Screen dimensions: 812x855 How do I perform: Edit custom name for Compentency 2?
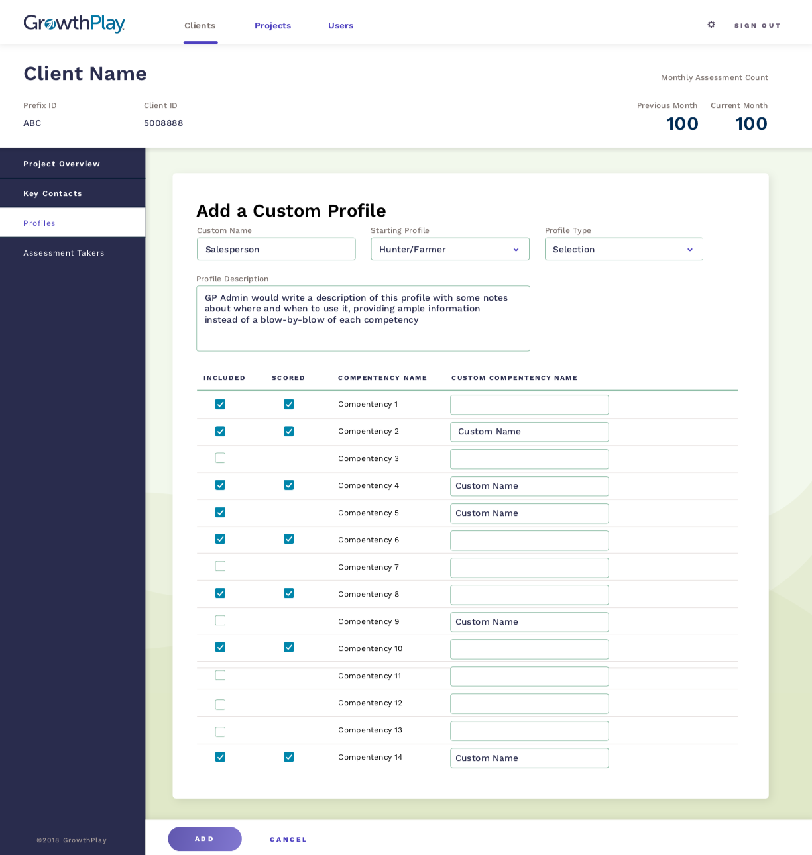click(x=530, y=432)
